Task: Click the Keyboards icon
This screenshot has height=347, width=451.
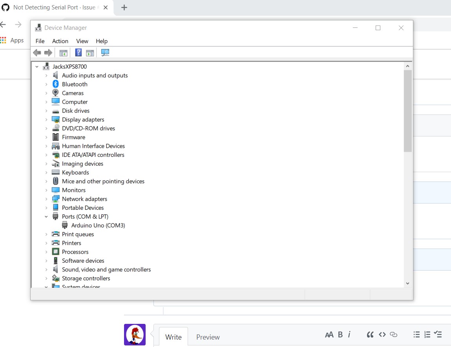Action: pos(55,172)
